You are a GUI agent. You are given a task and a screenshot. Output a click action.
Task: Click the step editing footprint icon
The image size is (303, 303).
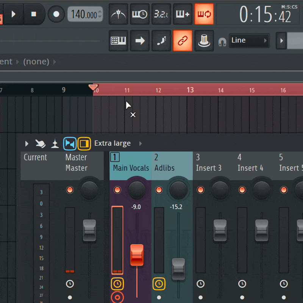click(x=161, y=41)
